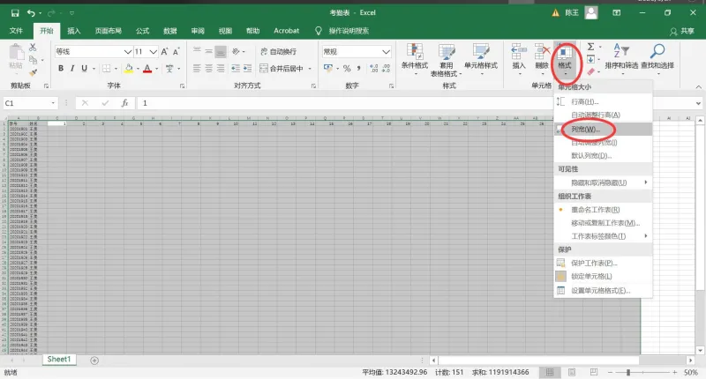
Task: Add a new sheet with plus icon
Action: click(x=94, y=360)
